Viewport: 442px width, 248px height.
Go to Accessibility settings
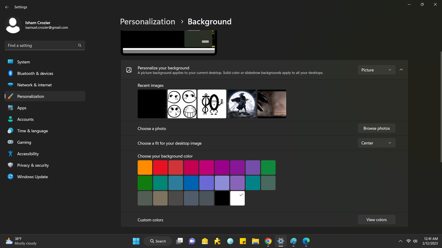click(28, 154)
